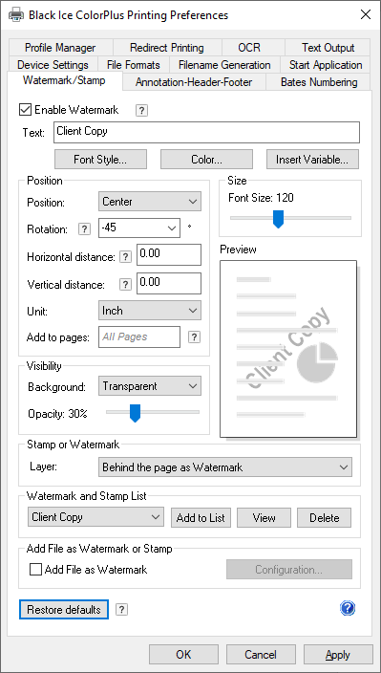Viewport: 381px width, 673px height.
Task: Click help icon beside Rotation label
Action: 84,229
